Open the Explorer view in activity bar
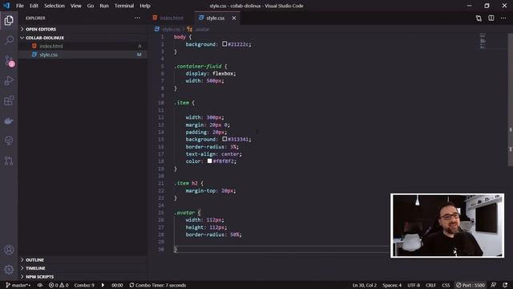 point(9,21)
